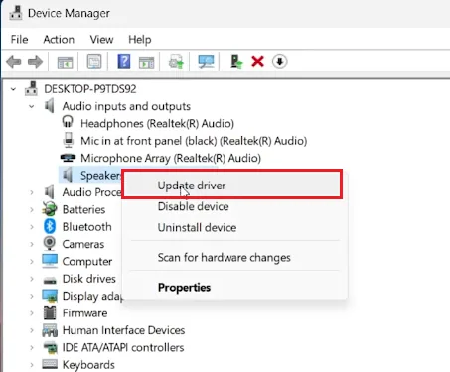
Task: Click the Device Manager title bar icon
Action: pyautogui.click(x=16, y=13)
